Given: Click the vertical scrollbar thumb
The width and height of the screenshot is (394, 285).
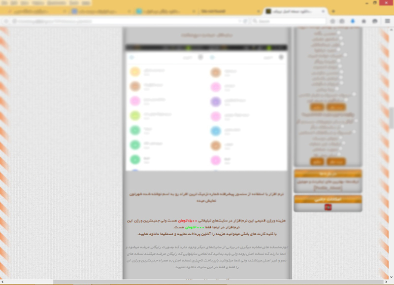Looking at the screenshot, I should (391, 118).
